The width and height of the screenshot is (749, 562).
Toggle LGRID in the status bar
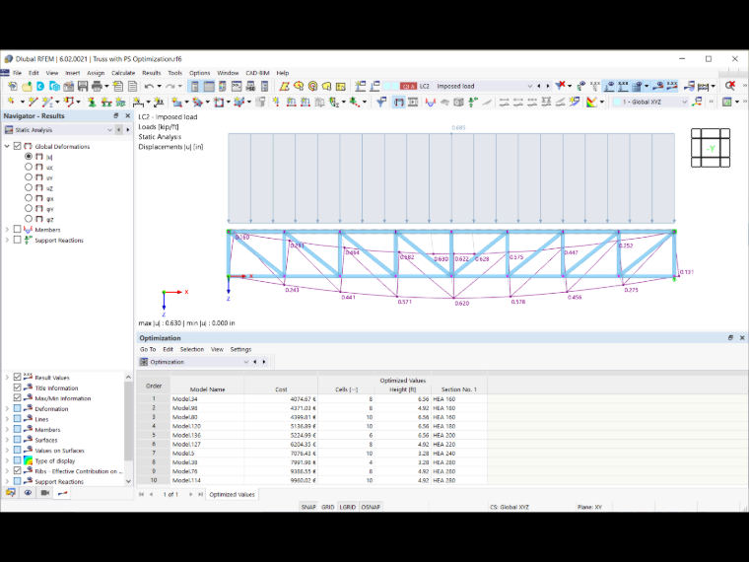pyautogui.click(x=347, y=507)
